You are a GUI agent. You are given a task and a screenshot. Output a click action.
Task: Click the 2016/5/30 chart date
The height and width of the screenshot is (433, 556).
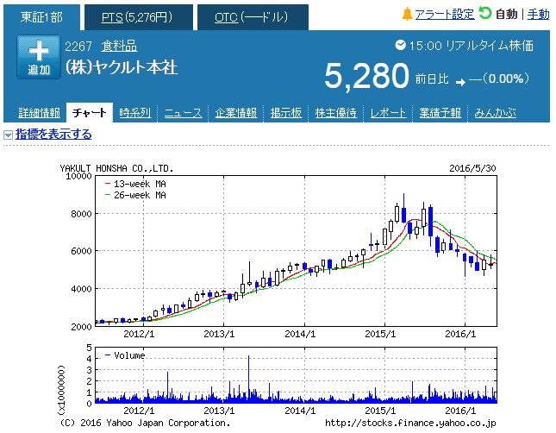[472, 168]
